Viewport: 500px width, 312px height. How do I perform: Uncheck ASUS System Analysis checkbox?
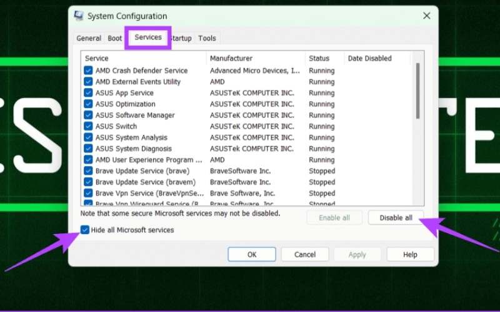click(x=88, y=137)
